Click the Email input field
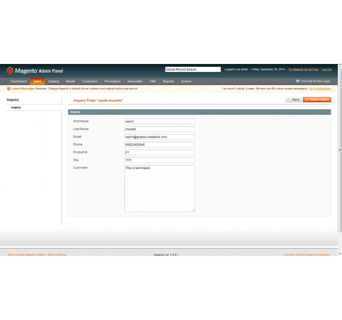The image size is (342, 320). click(159, 137)
